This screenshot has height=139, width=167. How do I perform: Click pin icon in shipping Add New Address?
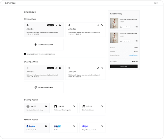(36, 87)
